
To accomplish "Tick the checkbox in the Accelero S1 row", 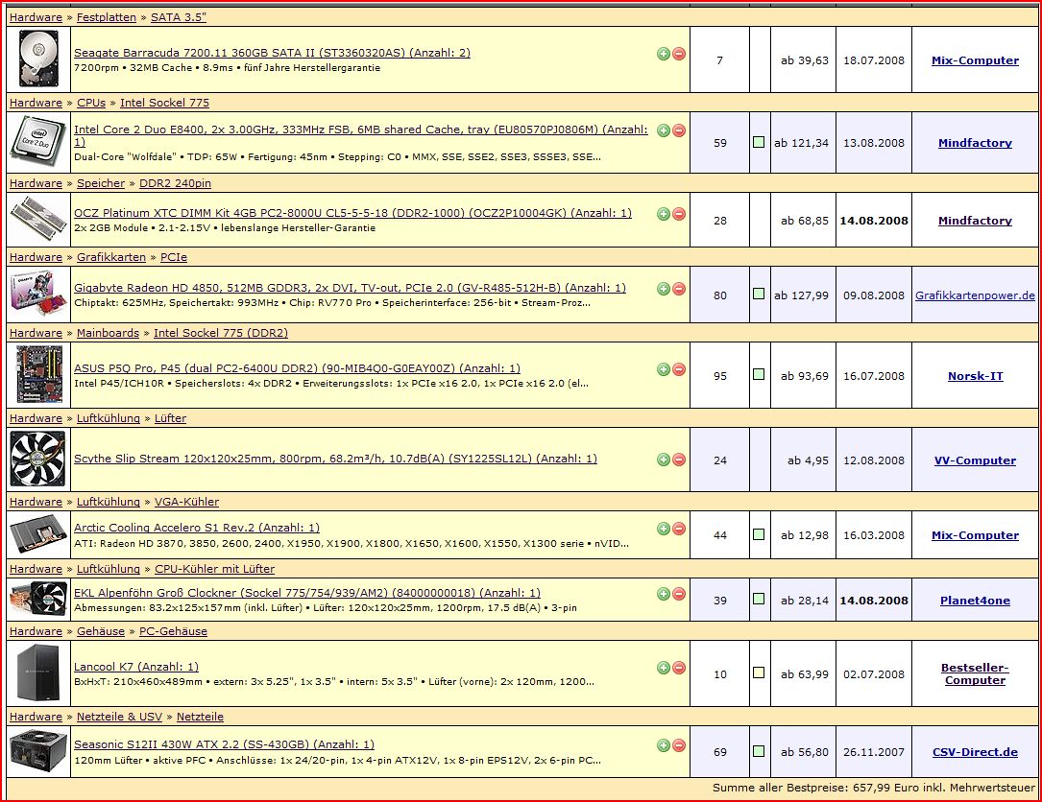I will (759, 534).
